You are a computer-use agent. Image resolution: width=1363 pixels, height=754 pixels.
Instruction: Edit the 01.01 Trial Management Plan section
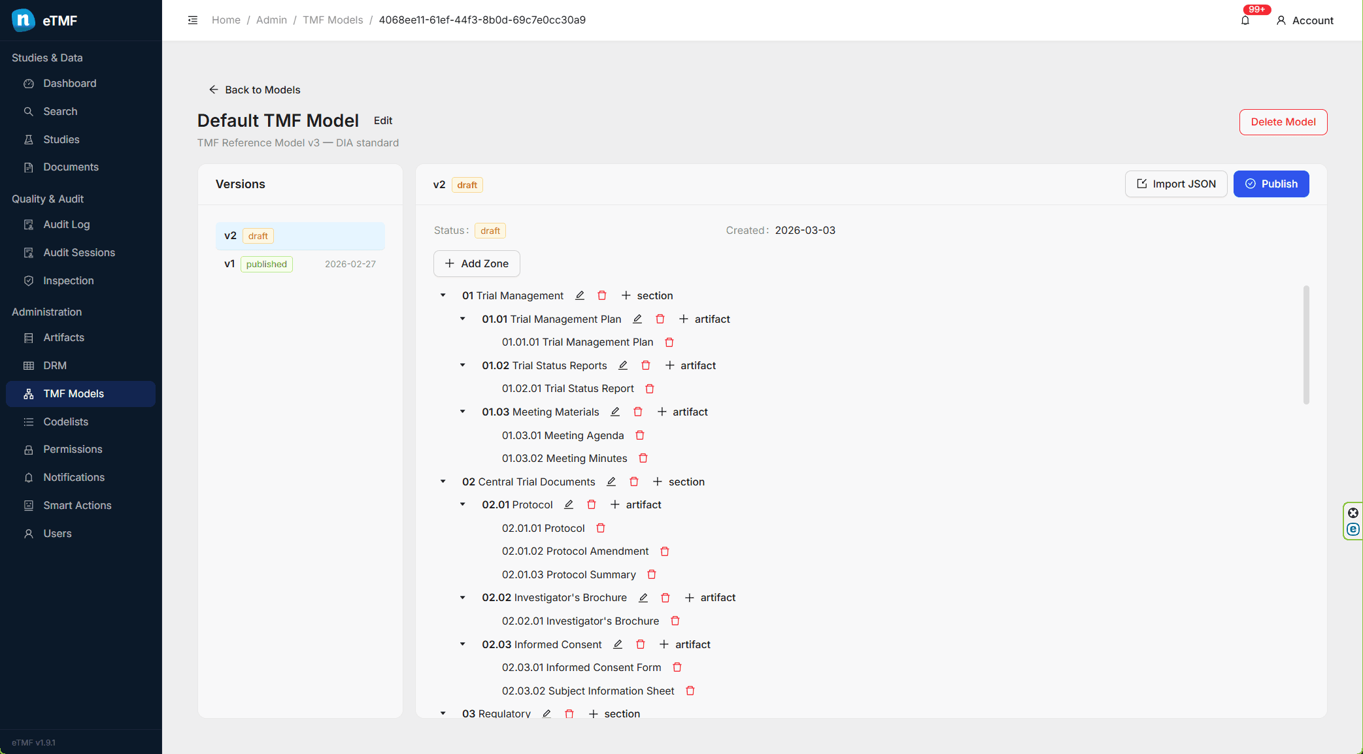point(637,319)
